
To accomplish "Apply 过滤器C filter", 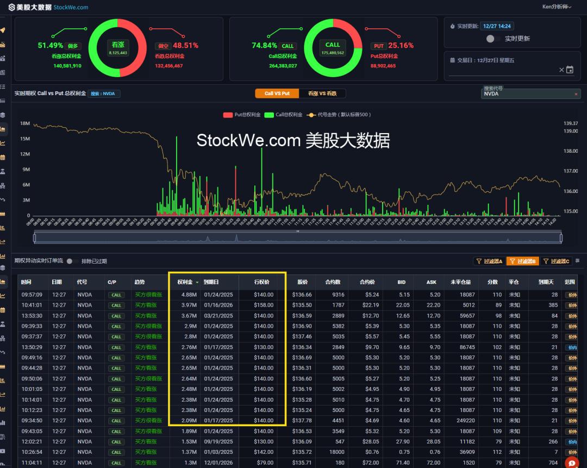I will [556, 261].
